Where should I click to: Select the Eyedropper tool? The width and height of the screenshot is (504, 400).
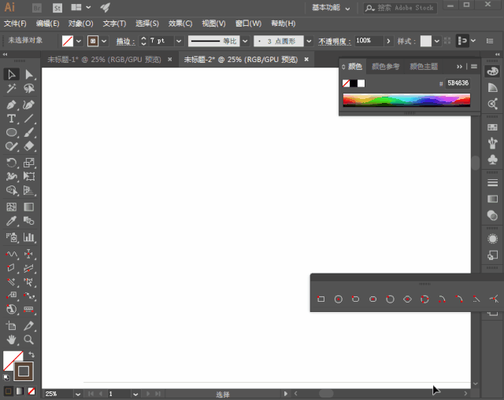pos(11,221)
